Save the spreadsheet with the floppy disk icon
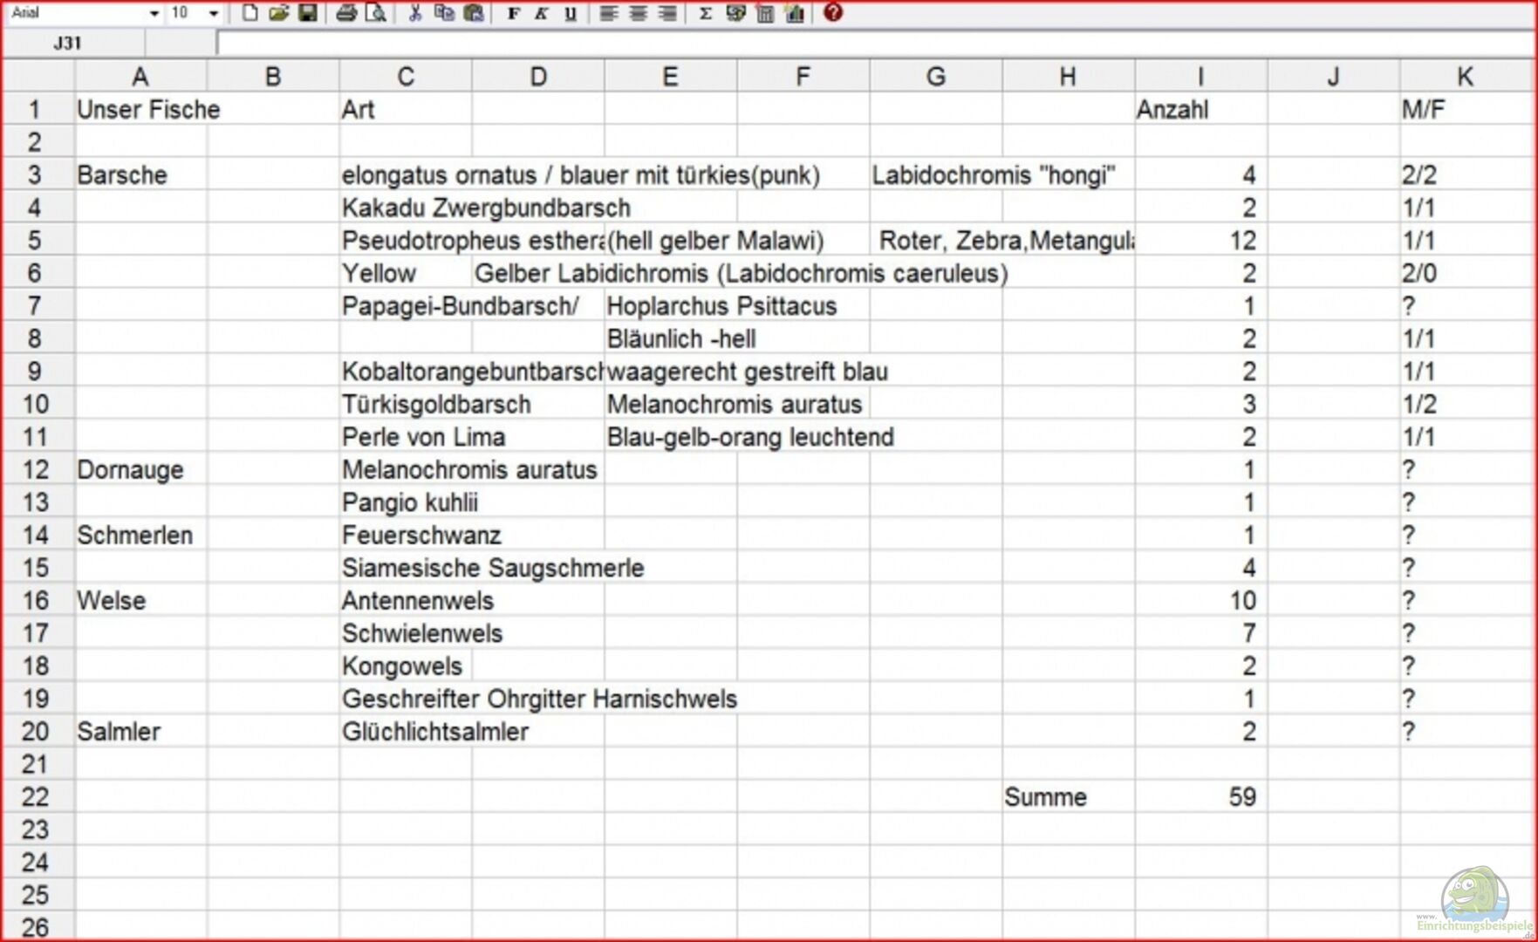The height and width of the screenshot is (942, 1538). pos(307,13)
